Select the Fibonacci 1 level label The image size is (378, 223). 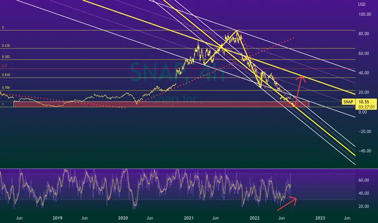click(x=3, y=104)
